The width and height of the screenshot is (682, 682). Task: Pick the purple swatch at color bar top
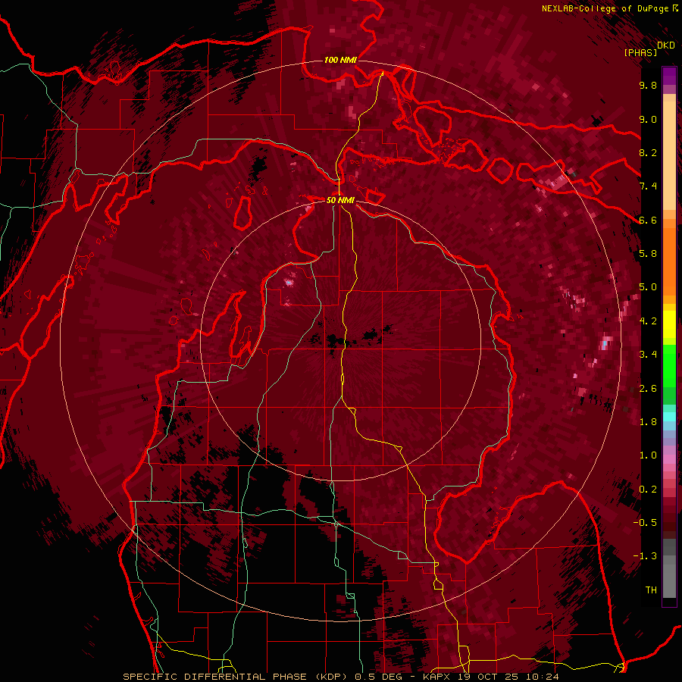(669, 76)
